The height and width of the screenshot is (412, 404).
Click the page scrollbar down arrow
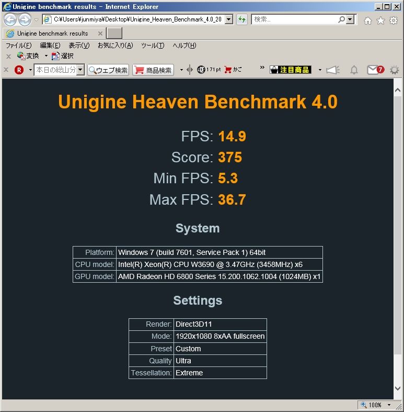[x=398, y=388]
